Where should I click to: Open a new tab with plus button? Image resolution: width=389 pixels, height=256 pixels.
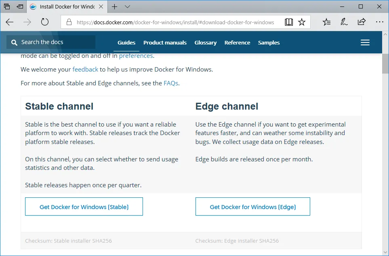[115, 7]
